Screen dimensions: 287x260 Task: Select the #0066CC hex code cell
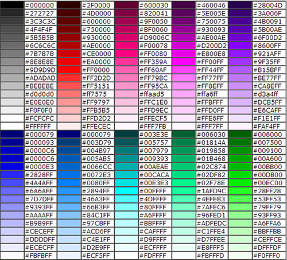pos(98,167)
